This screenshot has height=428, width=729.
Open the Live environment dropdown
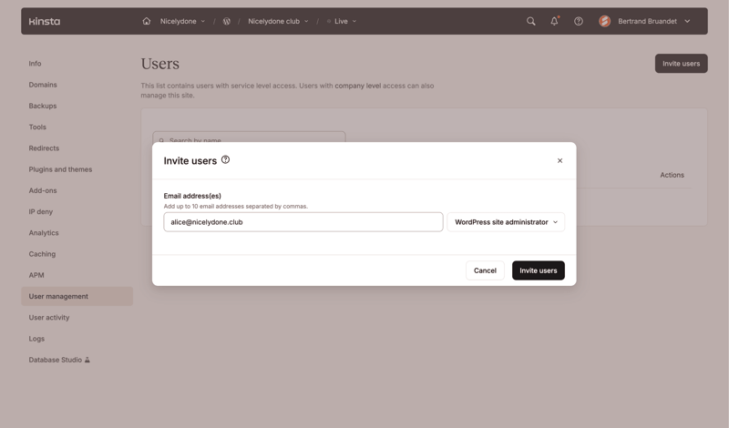tap(342, 21)
